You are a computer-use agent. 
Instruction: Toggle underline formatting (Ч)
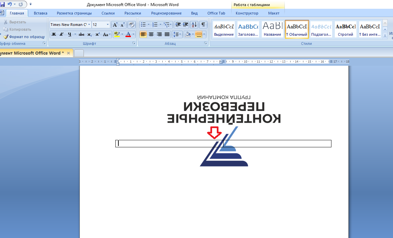point(69,34)
